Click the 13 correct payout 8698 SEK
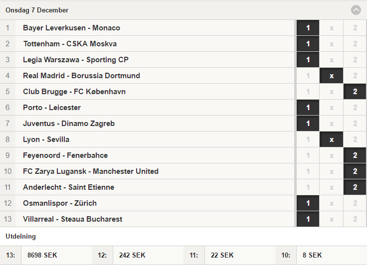This screenshot has height=265, width=367. [42, 255]
